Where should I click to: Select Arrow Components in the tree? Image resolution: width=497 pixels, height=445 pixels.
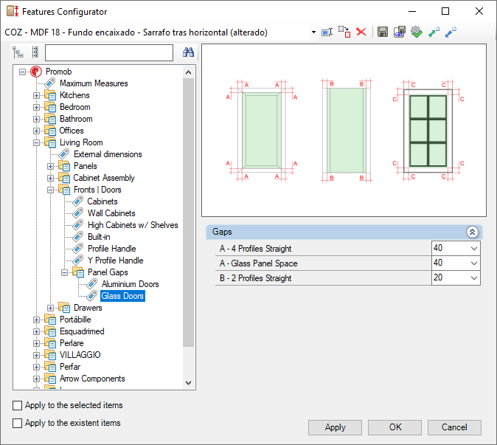point(92,379)
